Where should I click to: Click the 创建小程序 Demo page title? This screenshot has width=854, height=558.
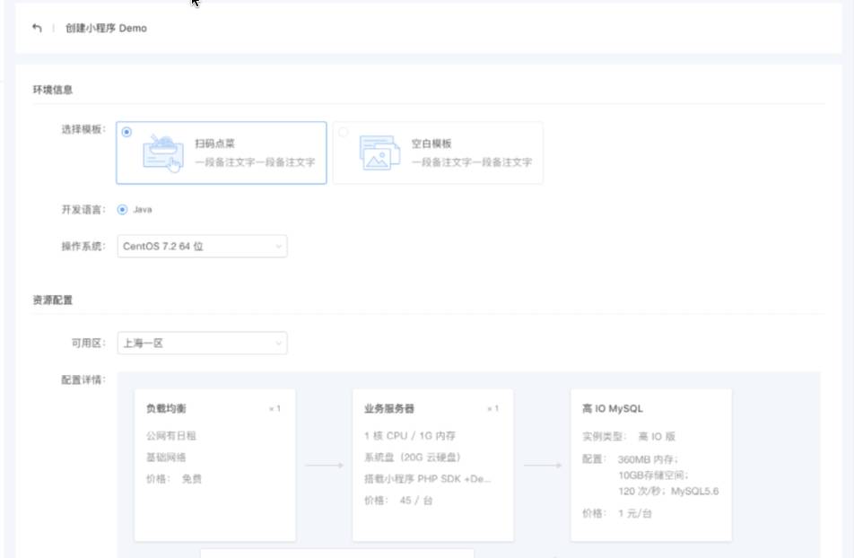point(106,29)
